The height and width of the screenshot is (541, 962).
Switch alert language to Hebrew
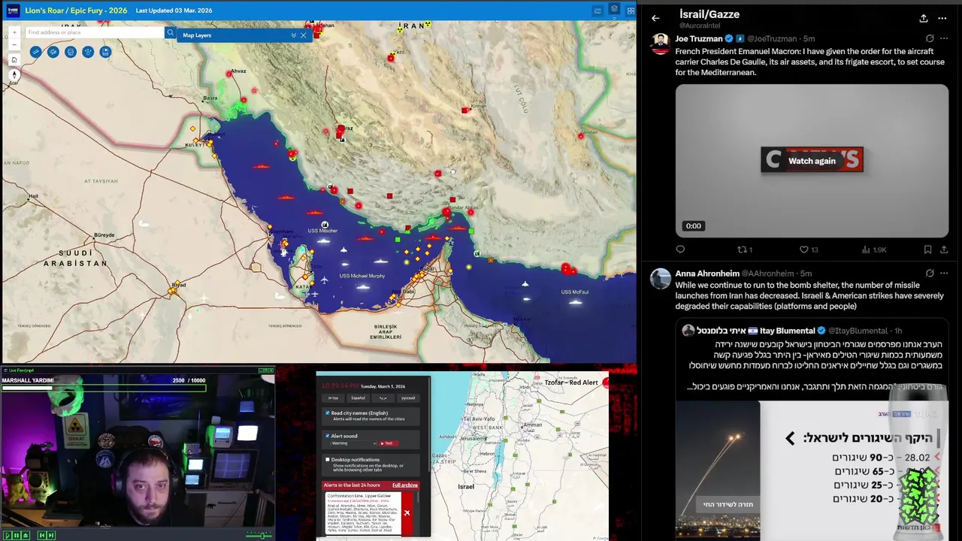click(333, 397)
